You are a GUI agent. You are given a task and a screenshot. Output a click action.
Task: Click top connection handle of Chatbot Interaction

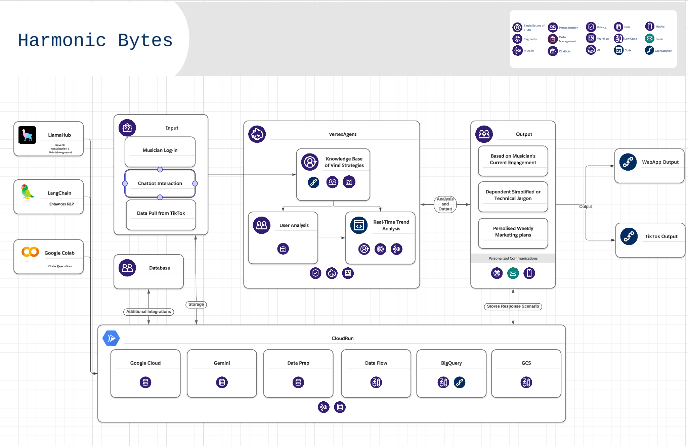(x=160, y=170)
